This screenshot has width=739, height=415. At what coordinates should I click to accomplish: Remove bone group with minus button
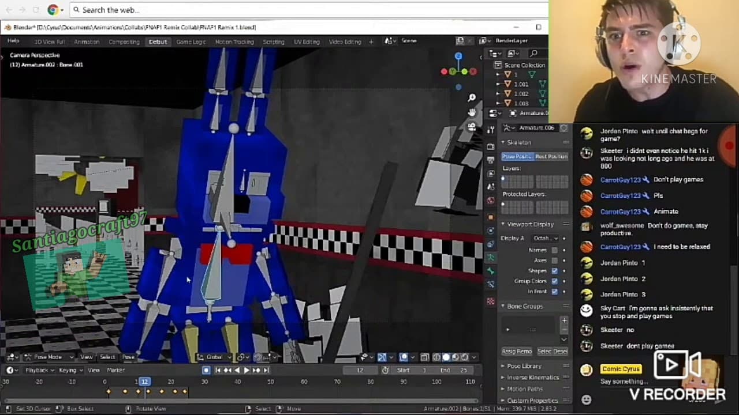coord(564,330)
